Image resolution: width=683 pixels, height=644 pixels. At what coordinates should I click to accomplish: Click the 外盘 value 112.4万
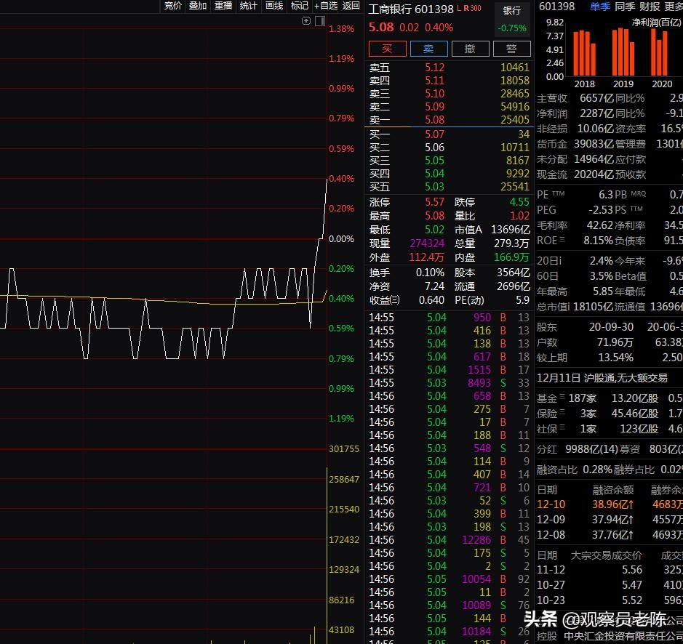click(426, 257)
